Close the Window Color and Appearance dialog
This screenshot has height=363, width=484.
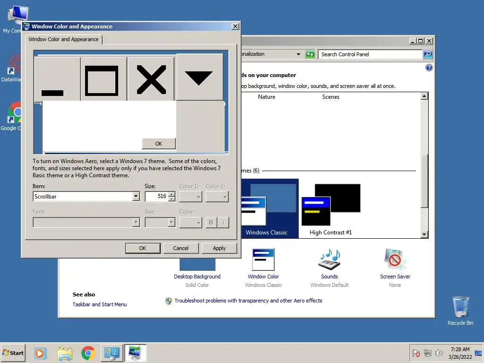click(235, 26)
